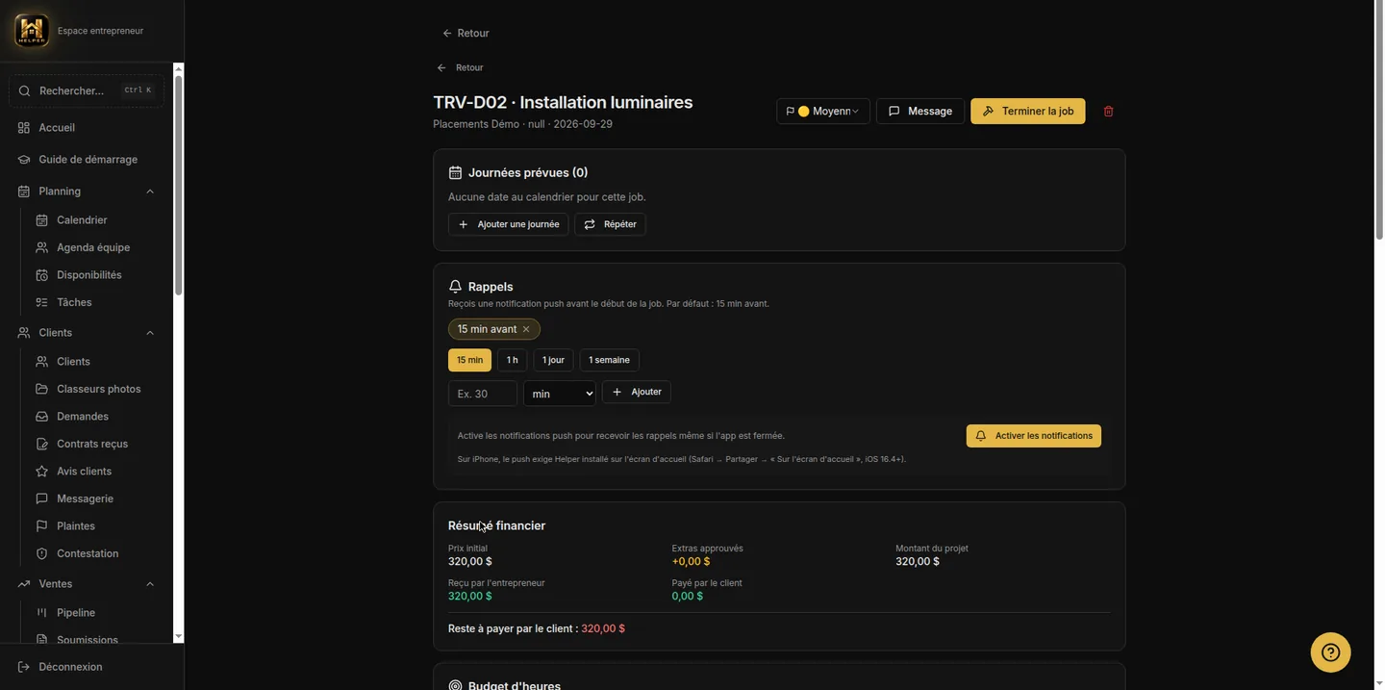The height and width of the screenshot is (690, 1385).
Task: Click the search magnifier icon
Action: coord(25,91)
